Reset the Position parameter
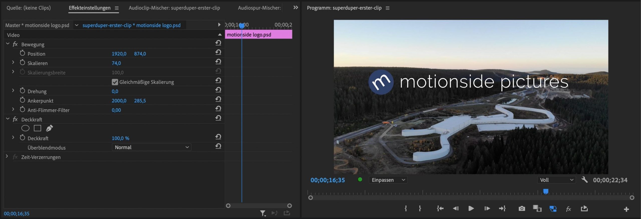641x219 pixels. [x=218, y=52]
